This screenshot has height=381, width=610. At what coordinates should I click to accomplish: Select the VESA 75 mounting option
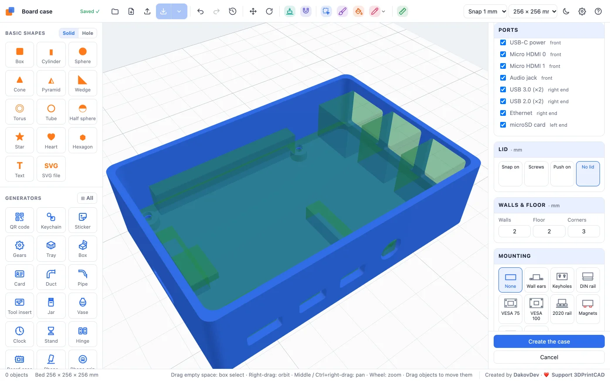pos(510,309)
